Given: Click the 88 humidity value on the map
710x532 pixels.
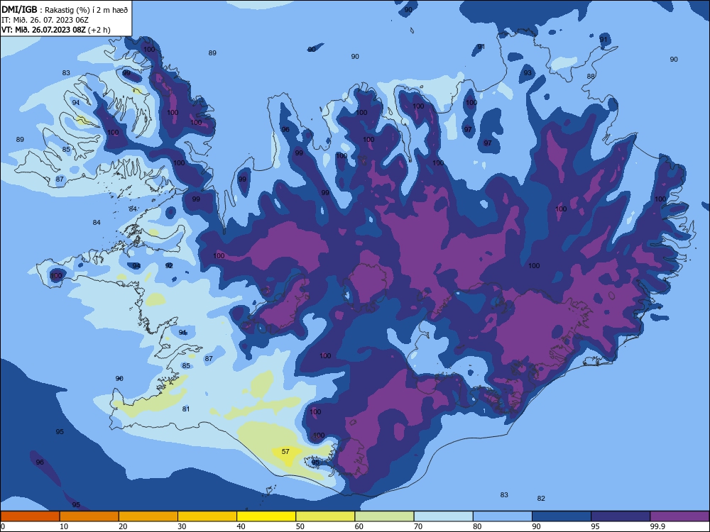Looking at the screenshot, I should pyautogui.click(x=591, y=77).
